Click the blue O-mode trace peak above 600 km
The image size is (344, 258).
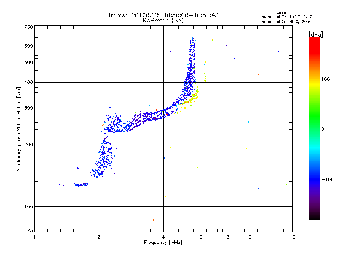(192, 40)
